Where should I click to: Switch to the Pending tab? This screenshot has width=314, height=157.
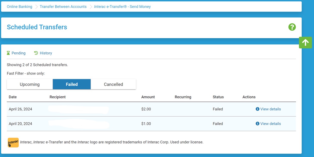18,53
